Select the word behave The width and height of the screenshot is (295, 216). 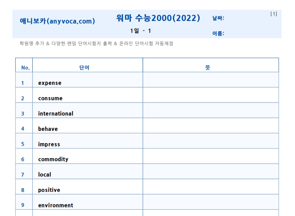[x=48, y=129]
